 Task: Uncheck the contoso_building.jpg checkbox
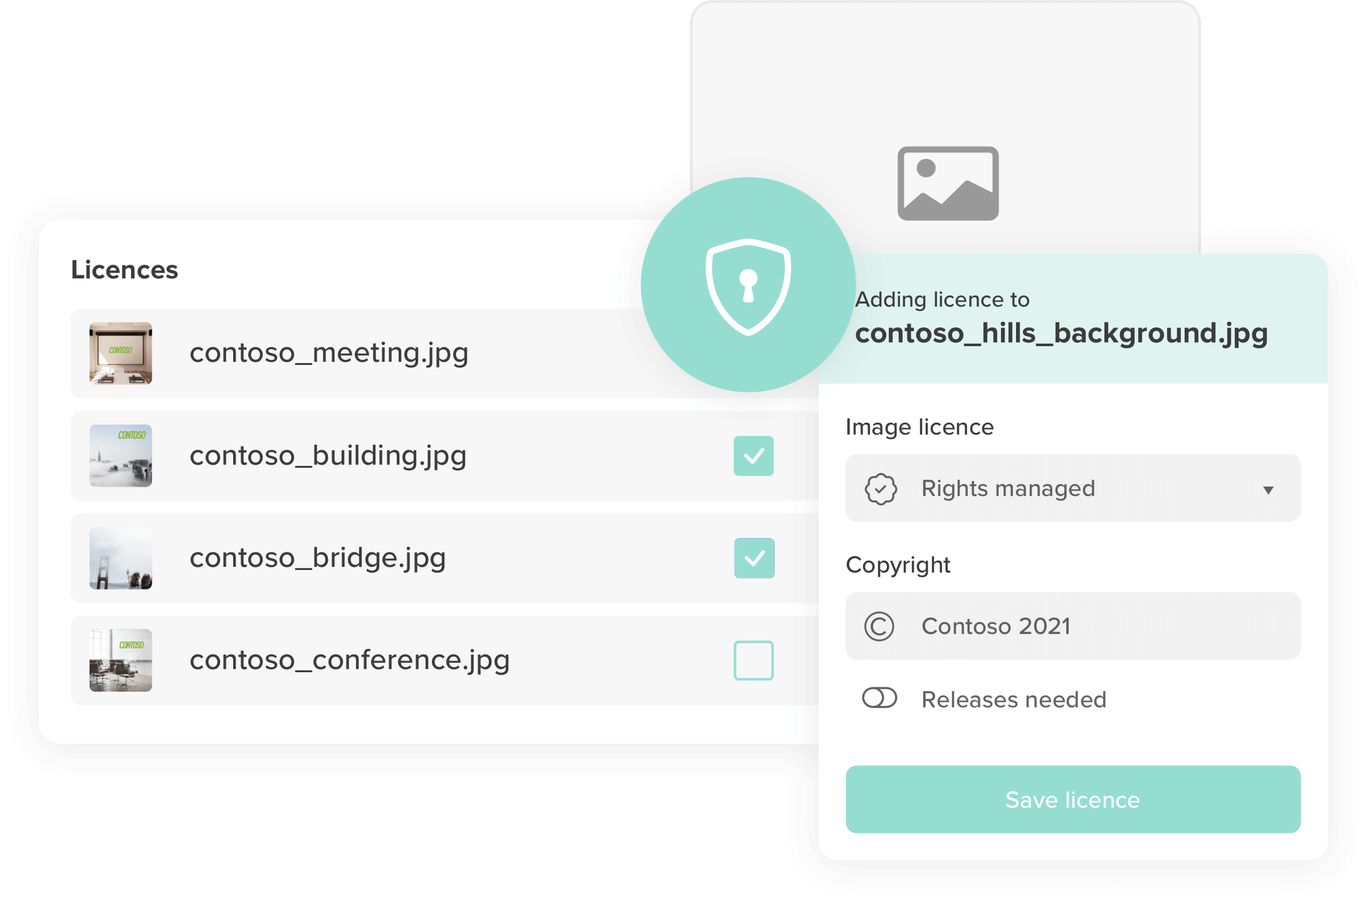click(754, 456)
